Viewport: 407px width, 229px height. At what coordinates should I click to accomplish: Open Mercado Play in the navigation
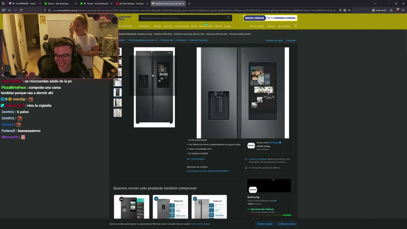click(x=206, y=26)
